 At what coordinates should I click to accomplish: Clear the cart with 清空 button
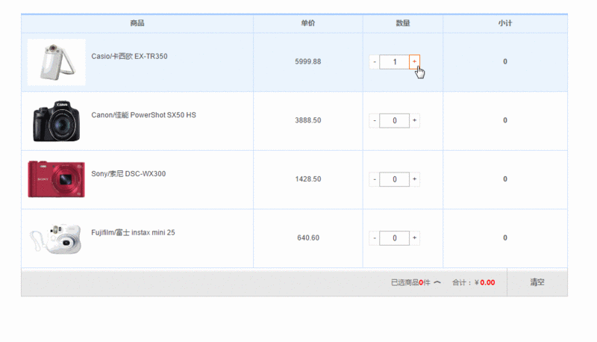(x=537, y=282)
